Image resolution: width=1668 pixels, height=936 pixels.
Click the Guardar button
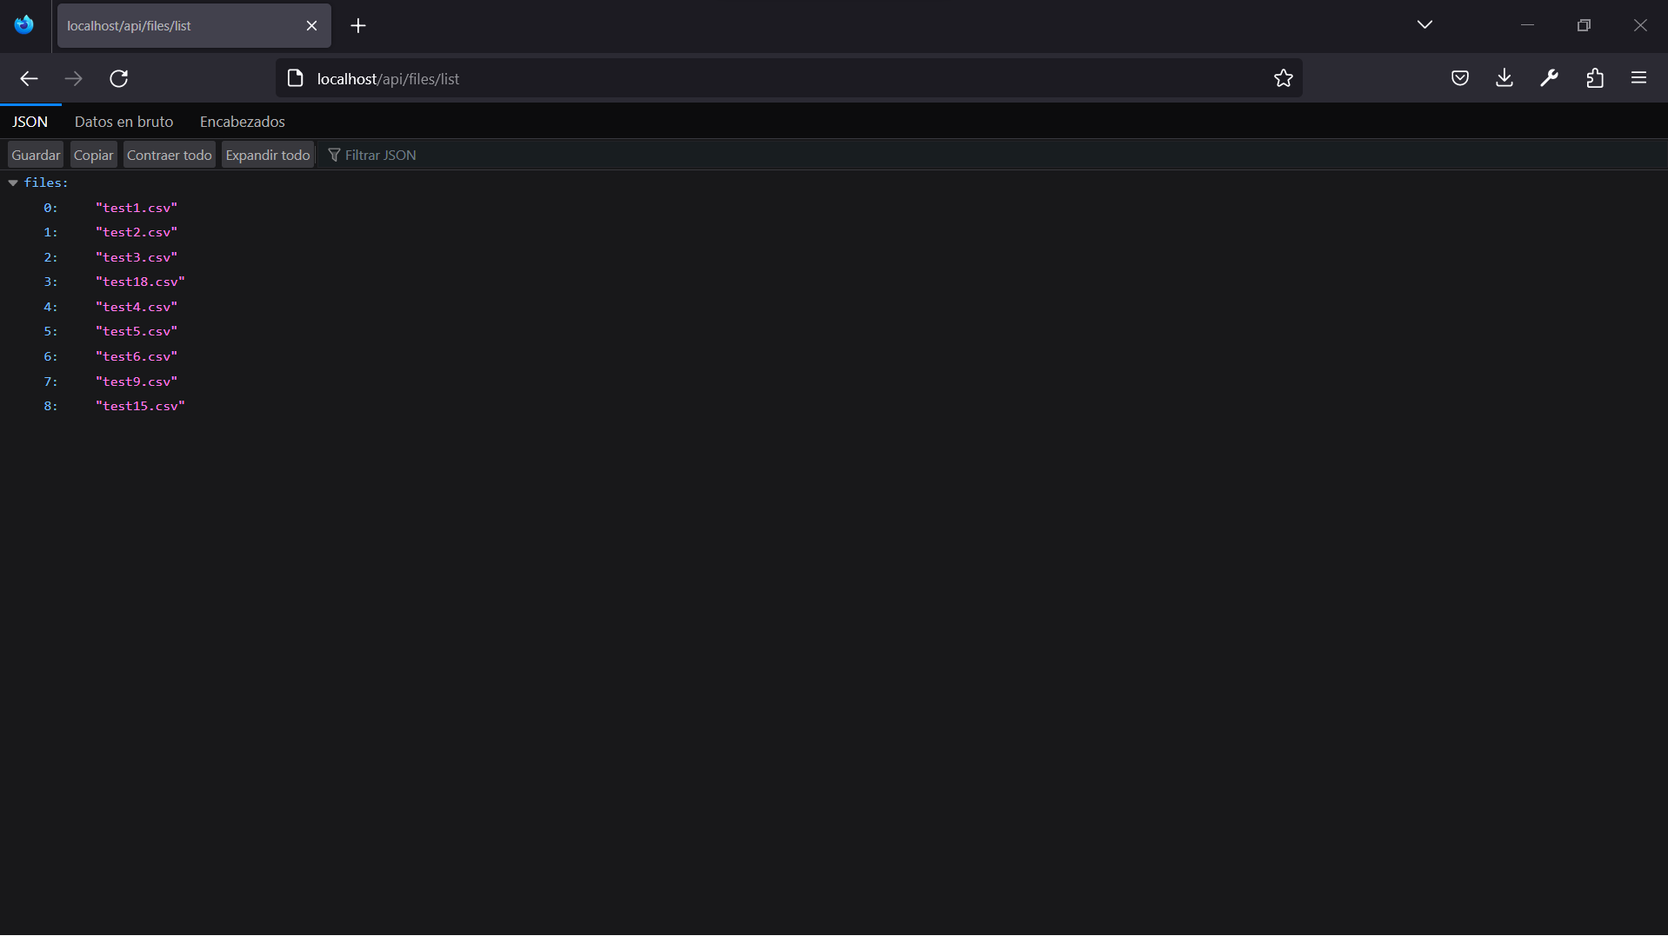[x=36, y=155]
